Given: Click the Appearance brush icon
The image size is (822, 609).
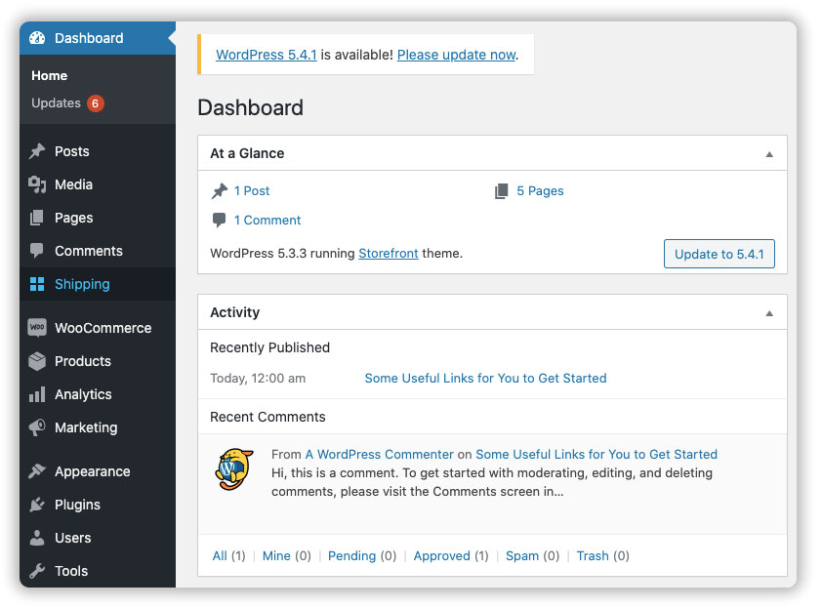Looking at the screenshot, I should tap(37, 471).
